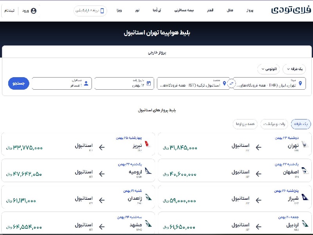
Task: Open the flight (پرواز) menu item
Action: 250,11
